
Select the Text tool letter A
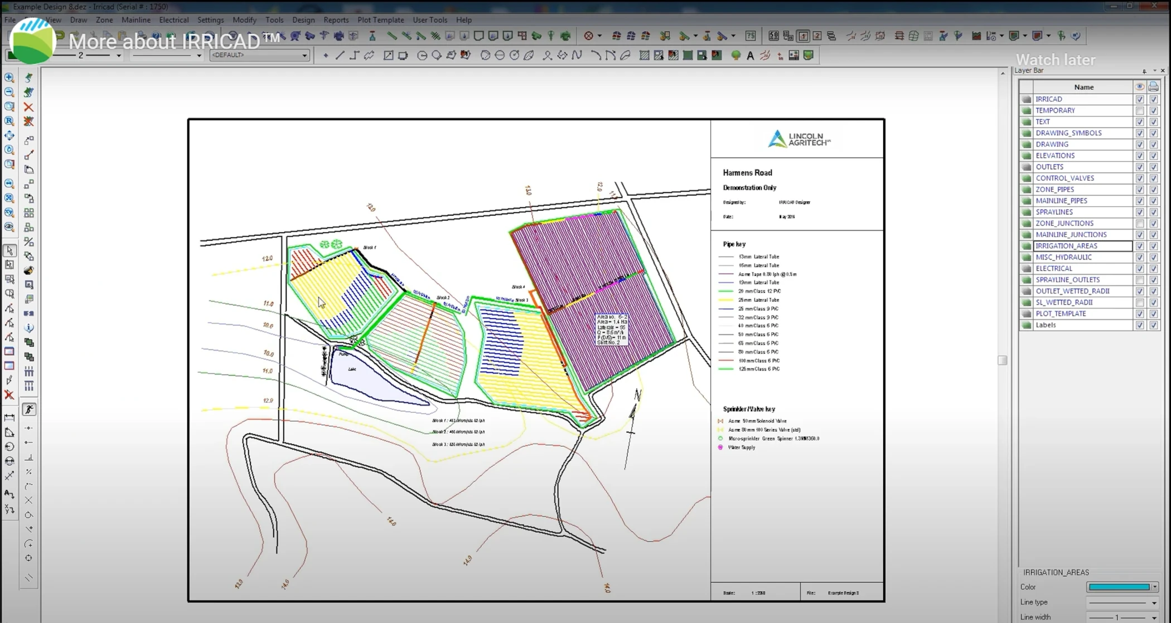pyautogui.click(x=751, y=55)
